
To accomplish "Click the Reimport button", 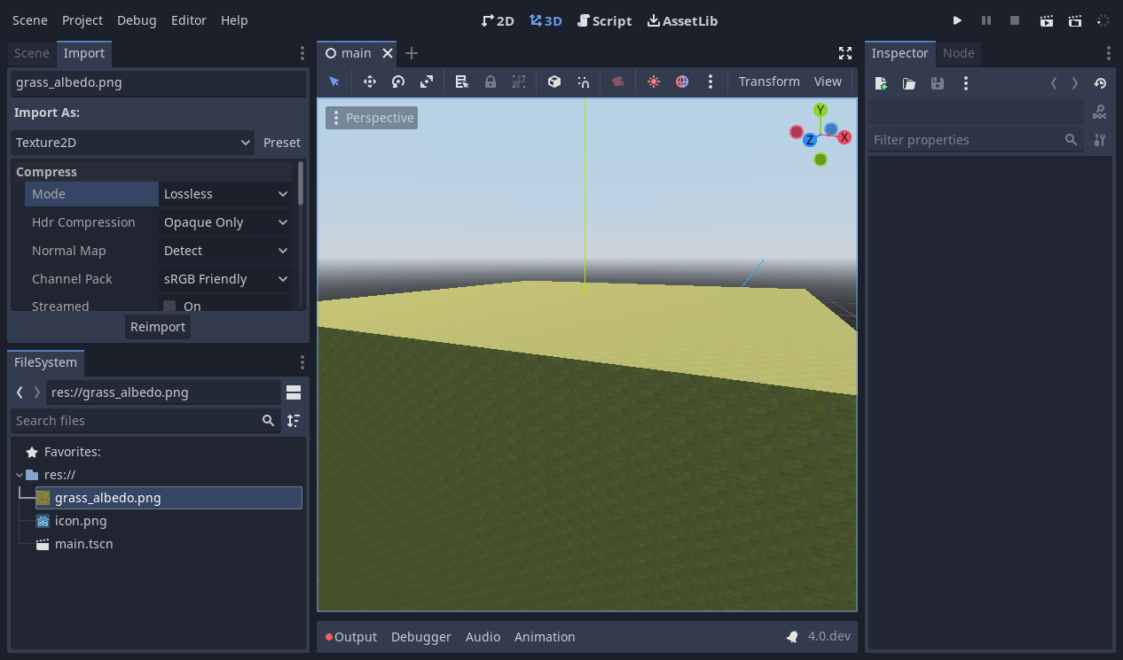I will point(157,326).
